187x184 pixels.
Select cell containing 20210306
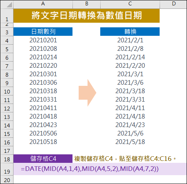coord(43,83)
